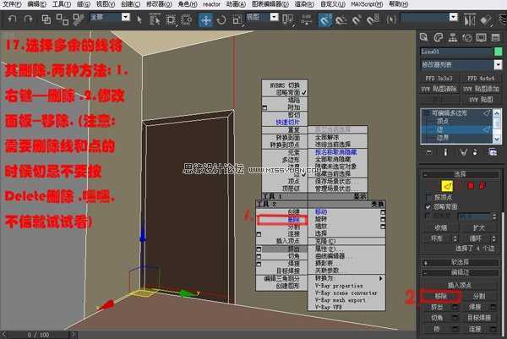Open the 编辑(E) menu
The height and width of the screenshot is (339, 507).
[36, 4]
